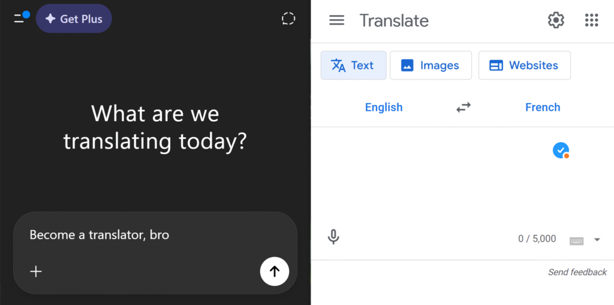The width and height of the screenshot is (614, 305).
Task: Switch to the Images translation tab
Action: 431,65
